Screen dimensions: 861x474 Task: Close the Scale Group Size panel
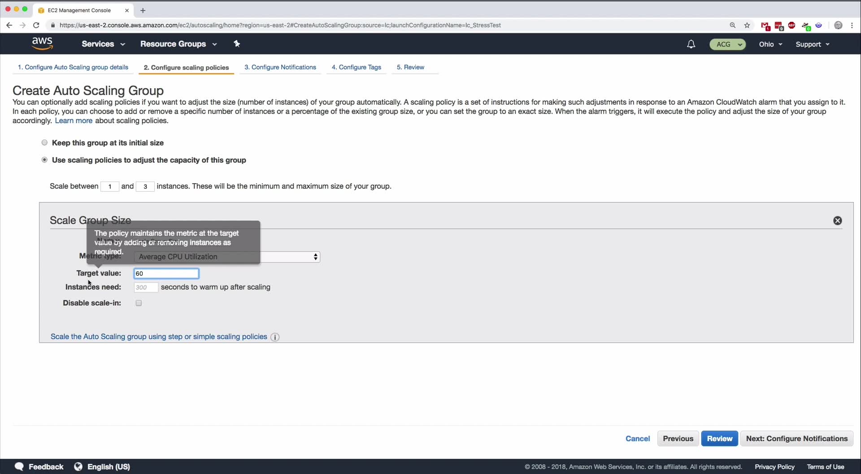837,220
